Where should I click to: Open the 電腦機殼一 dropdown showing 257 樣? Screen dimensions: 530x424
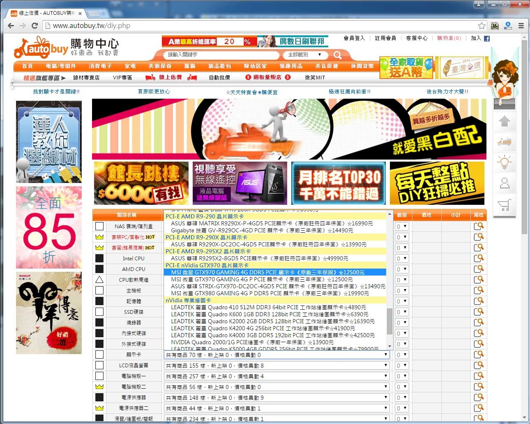tap(277, 376)
